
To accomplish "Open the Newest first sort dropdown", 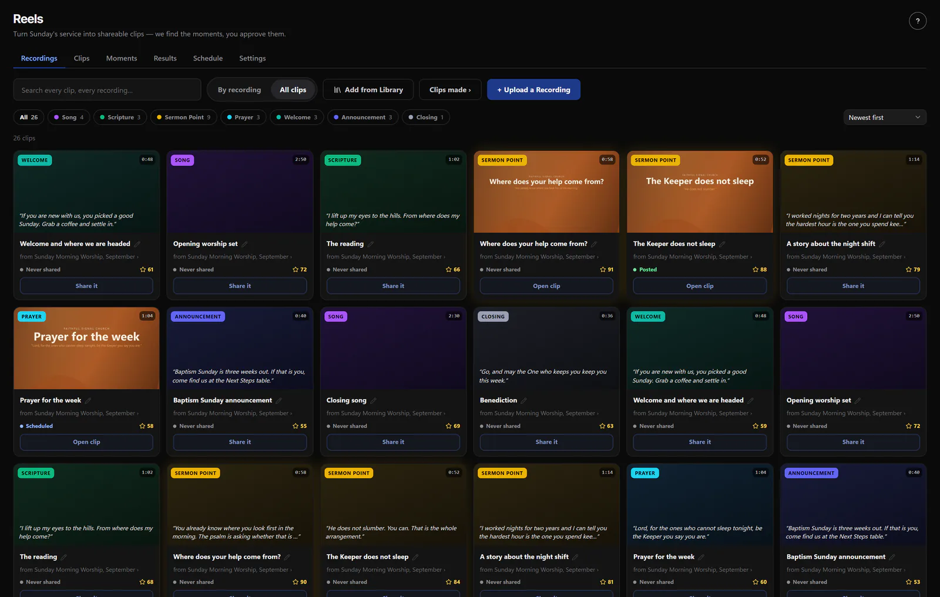I will [885, 118].
